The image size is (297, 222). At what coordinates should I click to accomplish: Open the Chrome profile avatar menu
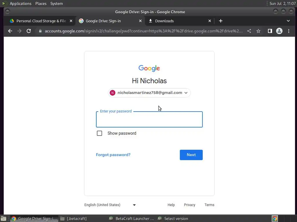tap(279, 31)
